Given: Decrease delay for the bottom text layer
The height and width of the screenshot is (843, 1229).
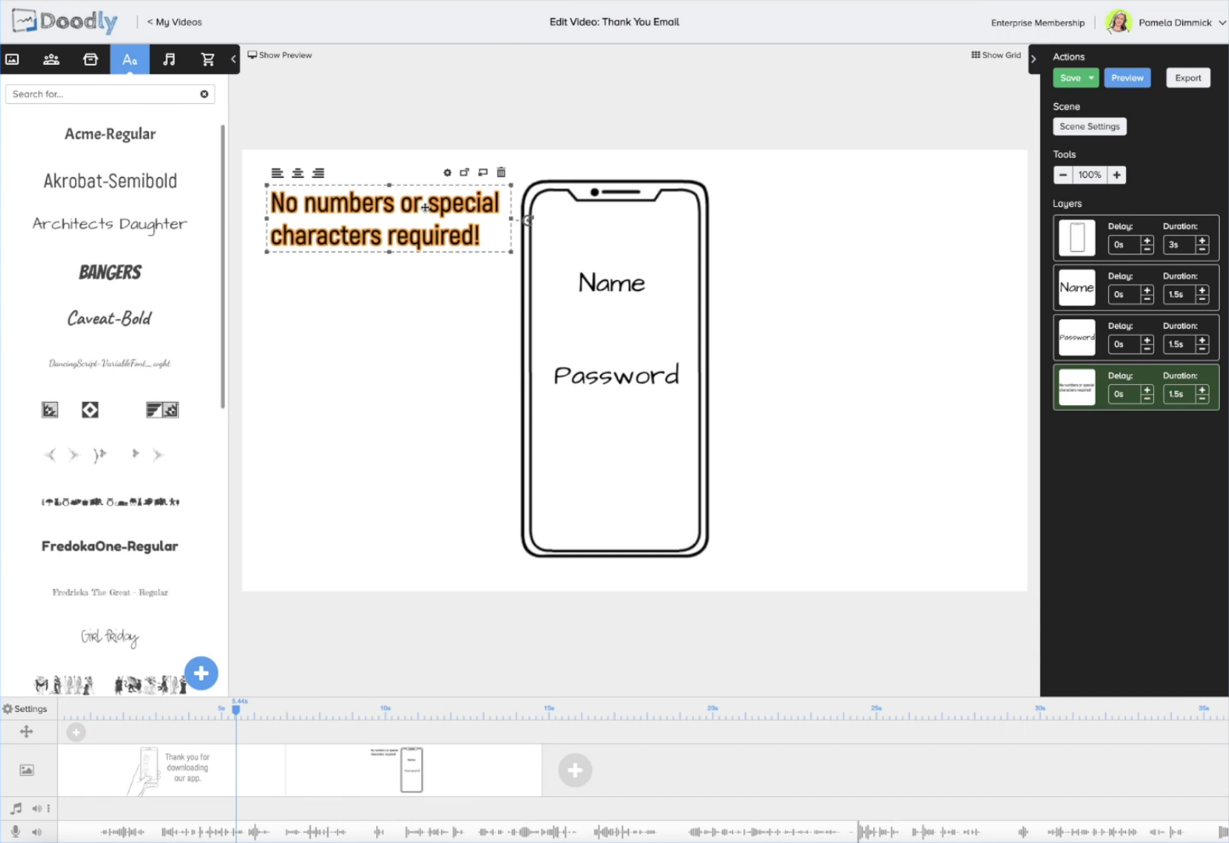Looking at the screenshot, I should click(x=1147, y=399).
